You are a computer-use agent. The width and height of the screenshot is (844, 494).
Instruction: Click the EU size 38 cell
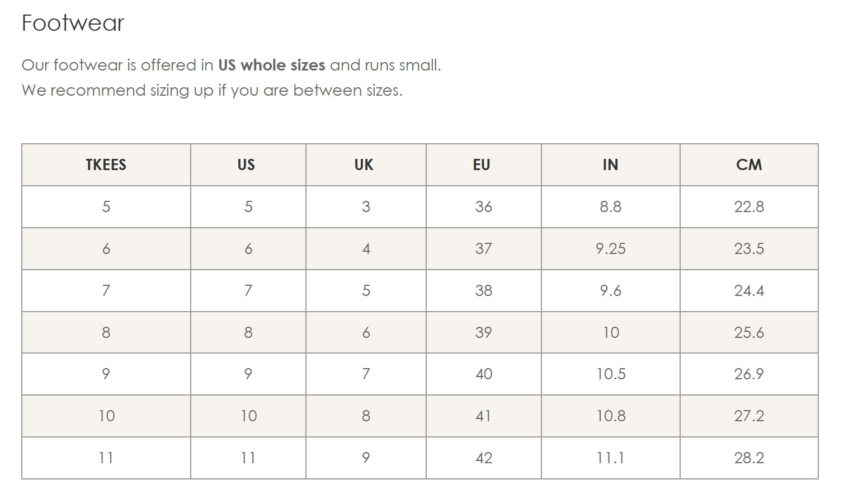coord(483,291)
